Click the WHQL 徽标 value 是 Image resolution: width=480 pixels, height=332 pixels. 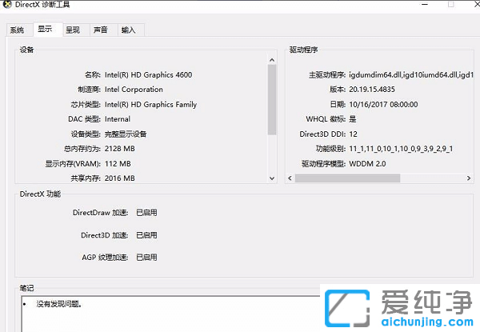353,119
